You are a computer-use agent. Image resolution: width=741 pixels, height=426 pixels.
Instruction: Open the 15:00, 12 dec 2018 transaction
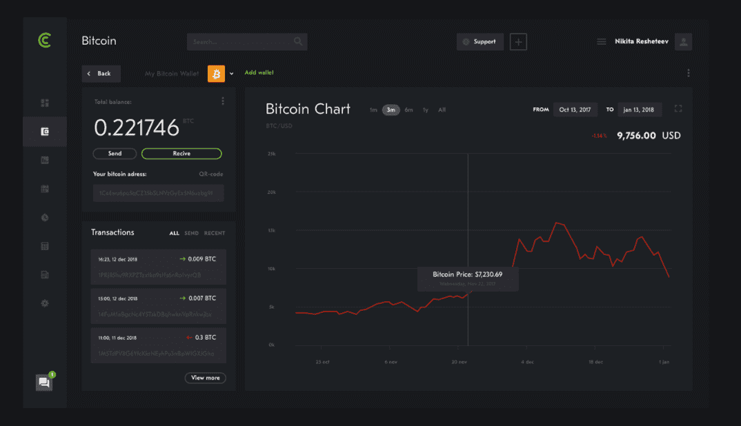(158, 306)
